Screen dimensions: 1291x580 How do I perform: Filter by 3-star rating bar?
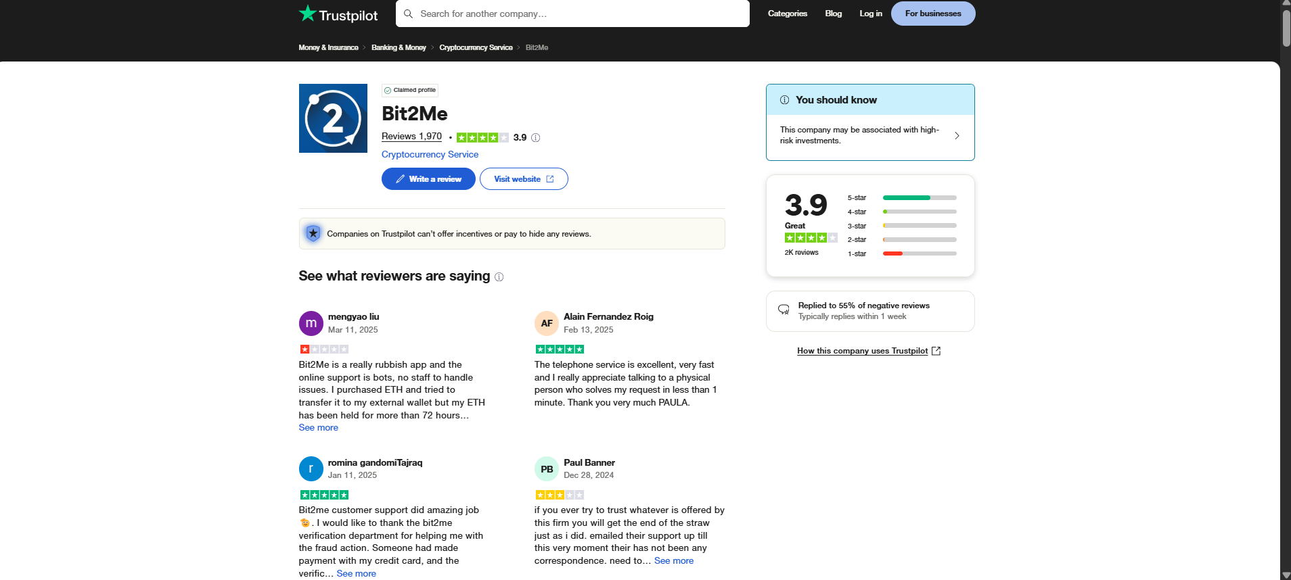[x=902, y=226]
